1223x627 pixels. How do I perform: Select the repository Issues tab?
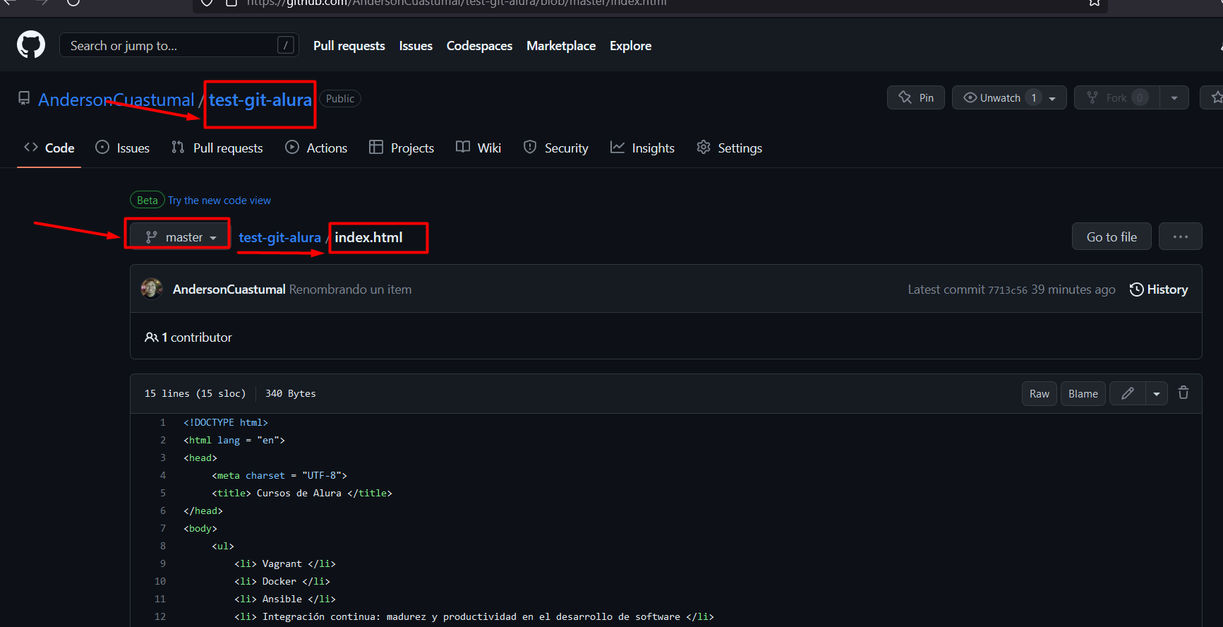click(x=123, y=148)
